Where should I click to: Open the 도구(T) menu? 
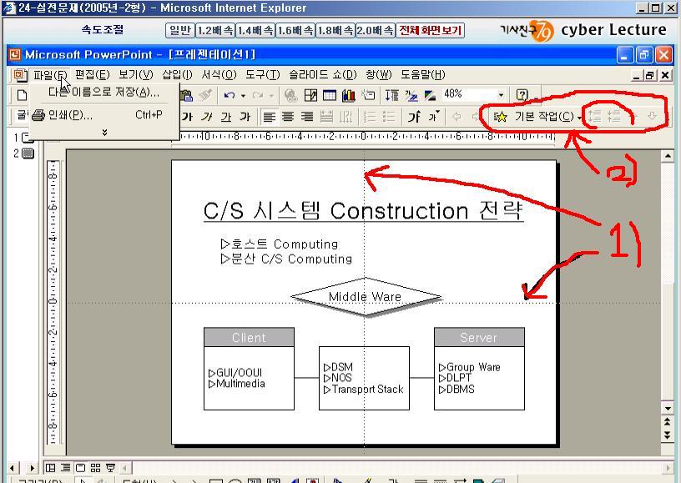pyautogui.click(x=263, y=74)
